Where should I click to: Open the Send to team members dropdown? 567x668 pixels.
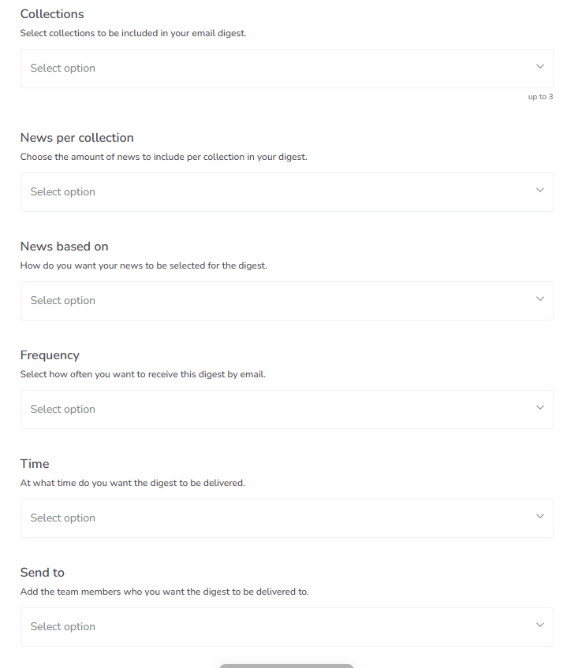click(x=286, y=626)
